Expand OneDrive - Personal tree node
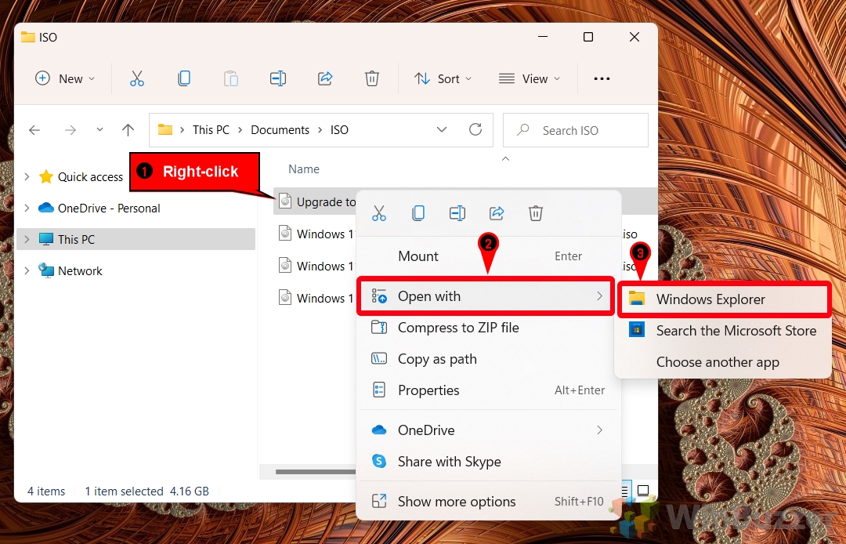The image size is (846, 544). pyautogui.click(x=27, y=208)
